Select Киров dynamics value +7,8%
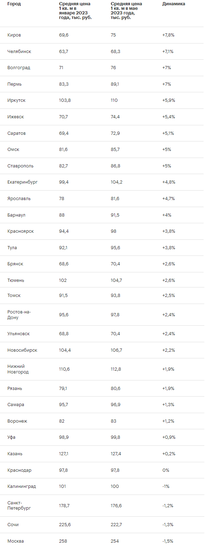 point(168,35)
